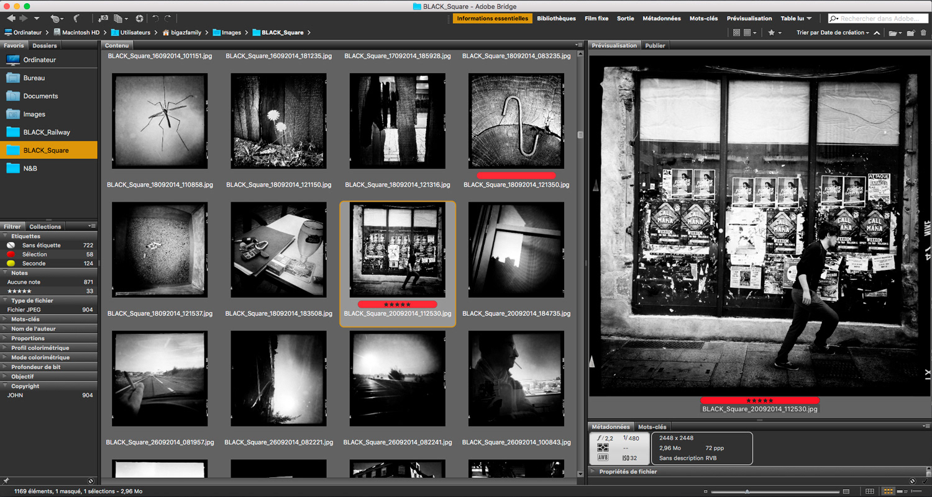Open in Camera Raw aperture icon
Screen dimensions: 932x497
[139, 19]
